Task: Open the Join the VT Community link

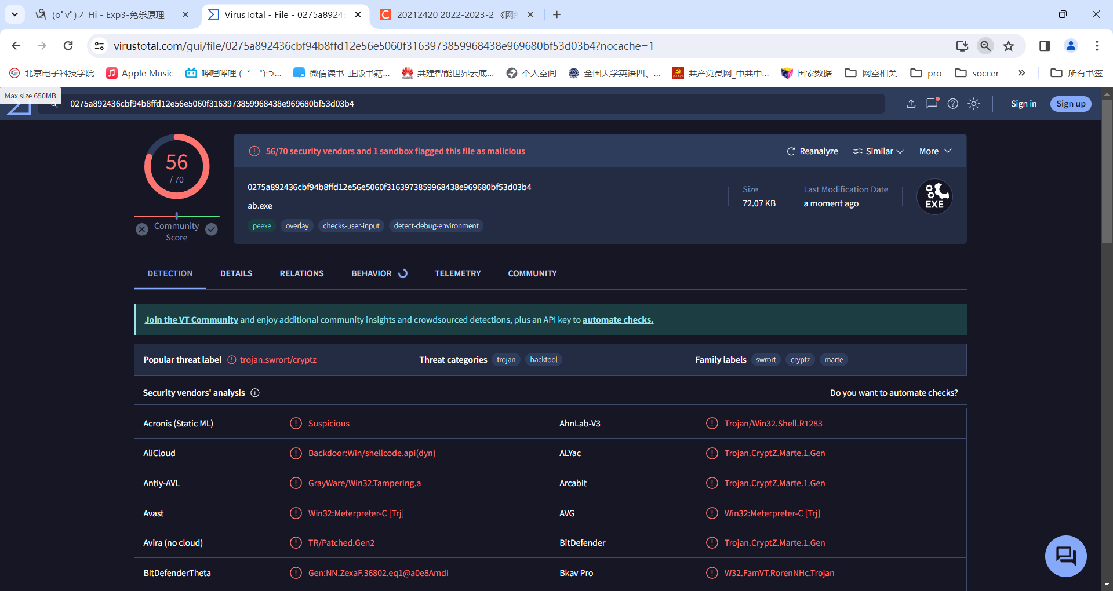Action: 191,320
